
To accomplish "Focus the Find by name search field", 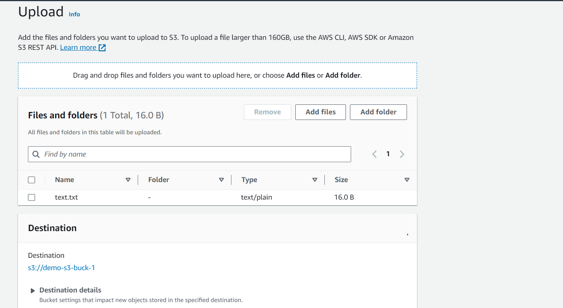I will point(190,154).
